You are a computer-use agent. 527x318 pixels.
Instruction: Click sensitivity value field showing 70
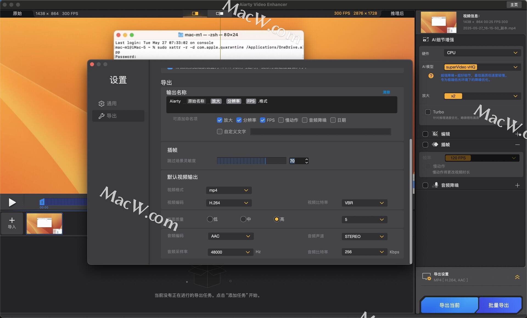[x=297, y=161]
